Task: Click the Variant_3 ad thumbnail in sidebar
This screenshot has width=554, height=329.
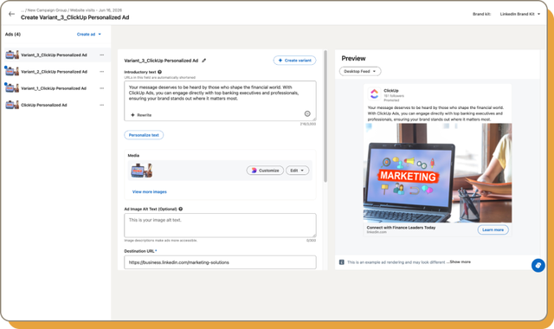Action: [12, 55]
